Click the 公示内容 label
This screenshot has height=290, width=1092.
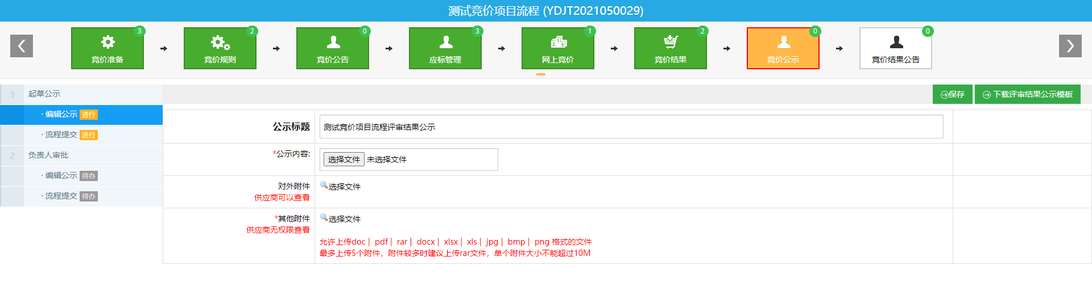click(x=292, y=154)
